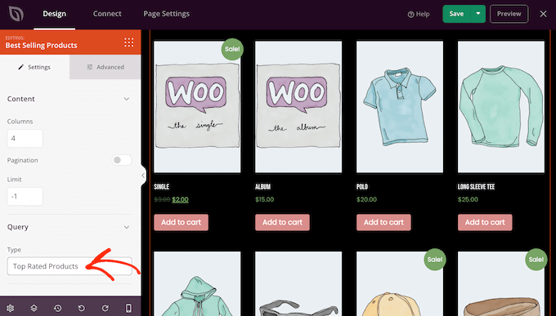556x316 pixels.
Task: Open the blocks grid icon in header
Action: [x=128, y=42]
